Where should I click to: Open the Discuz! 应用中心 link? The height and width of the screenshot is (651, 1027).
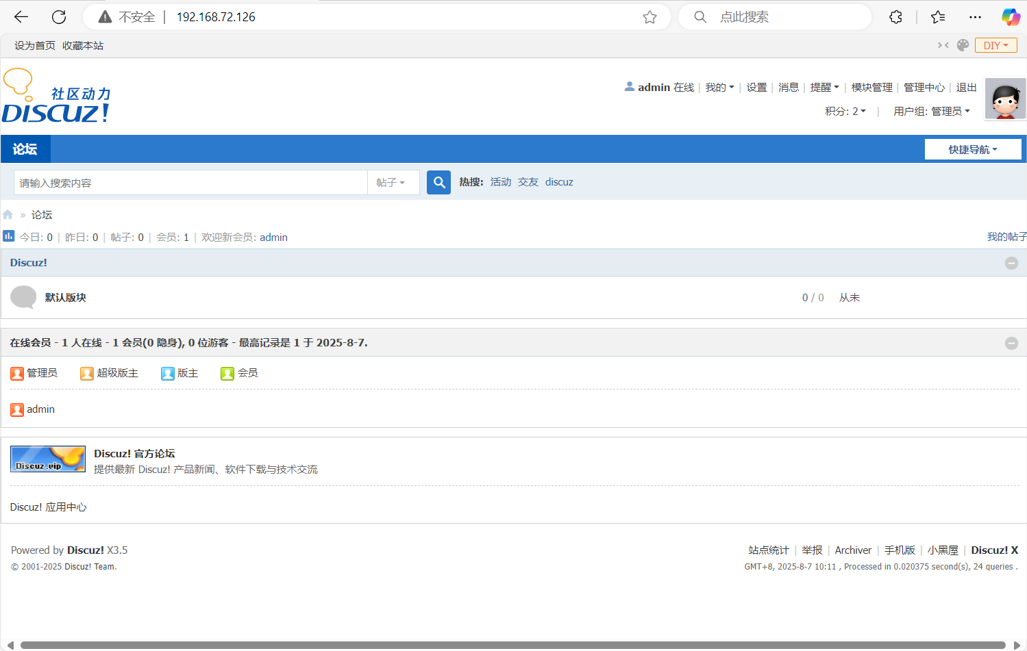coord(48,507)
